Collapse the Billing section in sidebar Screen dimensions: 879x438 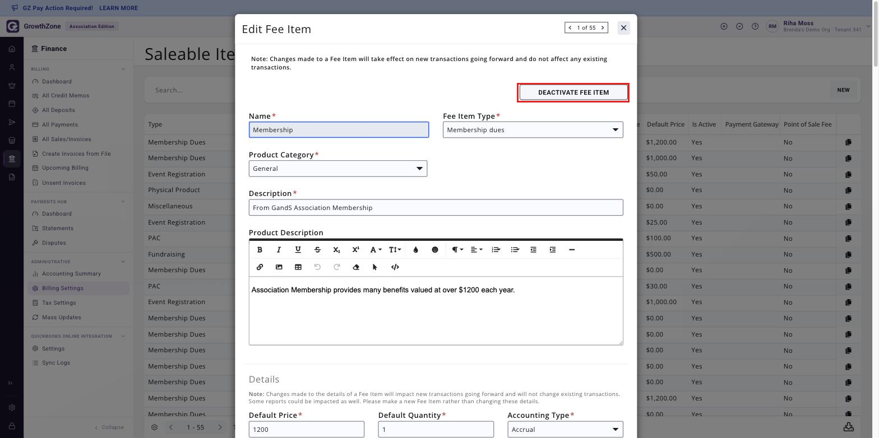[x=123, y=69]
